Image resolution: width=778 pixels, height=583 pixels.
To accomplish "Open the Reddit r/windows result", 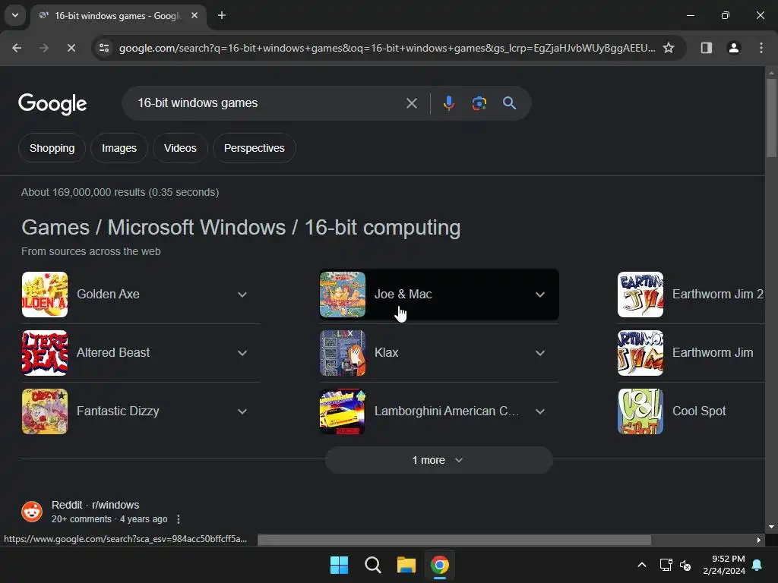I will [x=95, y=505].
